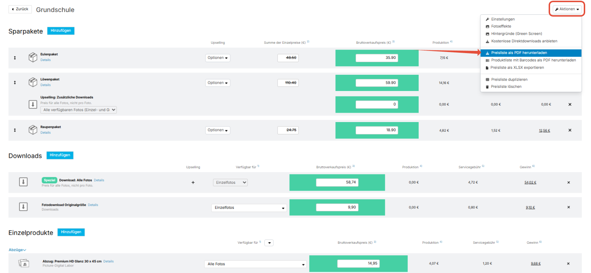The height and width of the screenshot is (273, 591).
Task: Click the Eulenpaket package icon
Action: (33, 57)
